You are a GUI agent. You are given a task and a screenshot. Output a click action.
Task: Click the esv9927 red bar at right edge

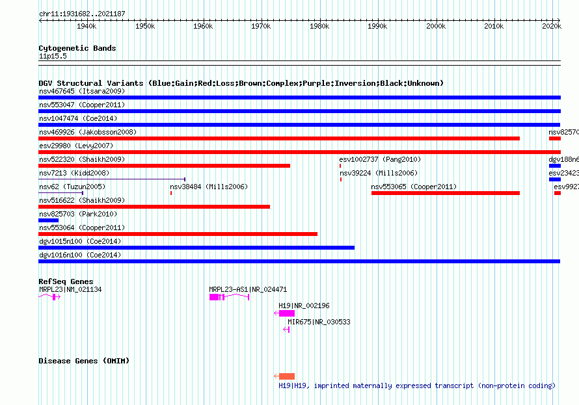[558, 193]
